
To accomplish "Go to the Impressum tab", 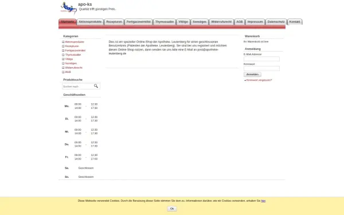I will 255,22.
